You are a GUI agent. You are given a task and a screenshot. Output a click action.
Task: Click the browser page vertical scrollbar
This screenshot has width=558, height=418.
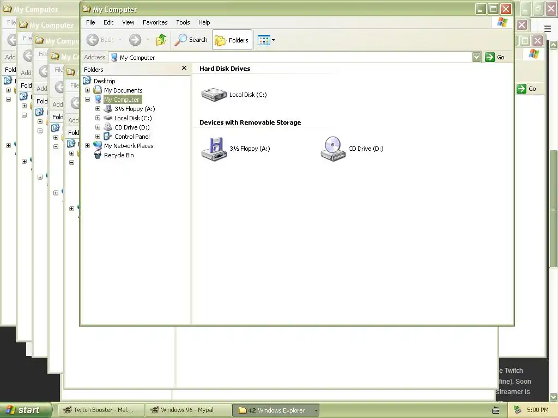coord(553,208)
